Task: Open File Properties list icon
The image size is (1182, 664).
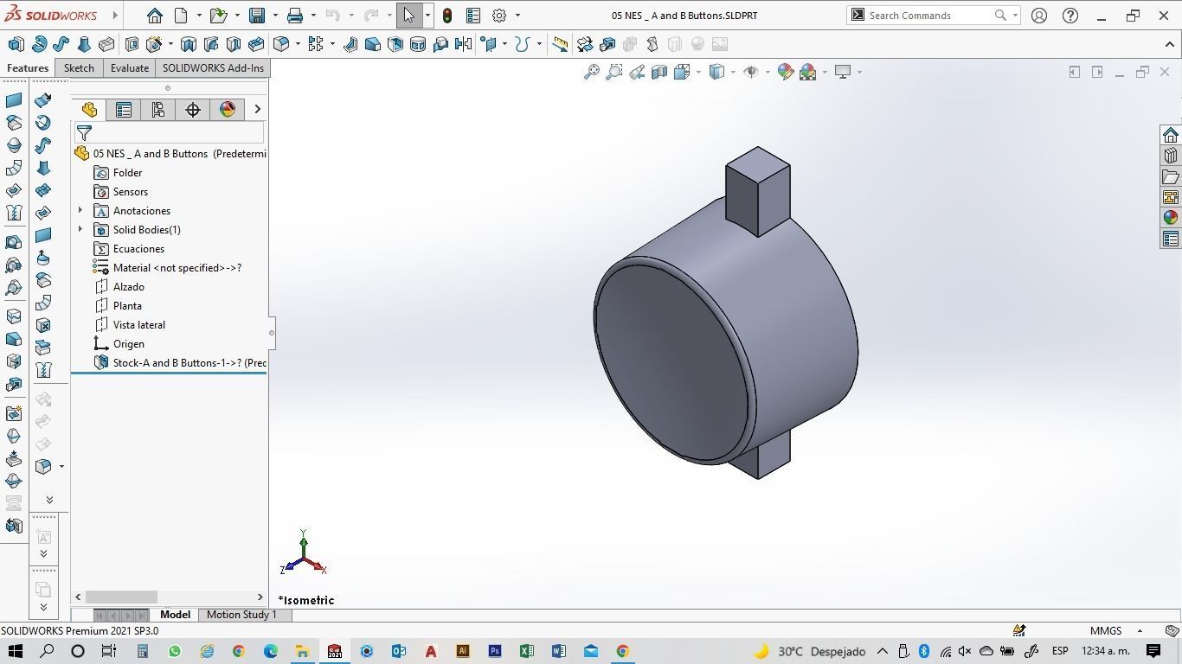Action: pyautogui.click(x=473, y=16)
